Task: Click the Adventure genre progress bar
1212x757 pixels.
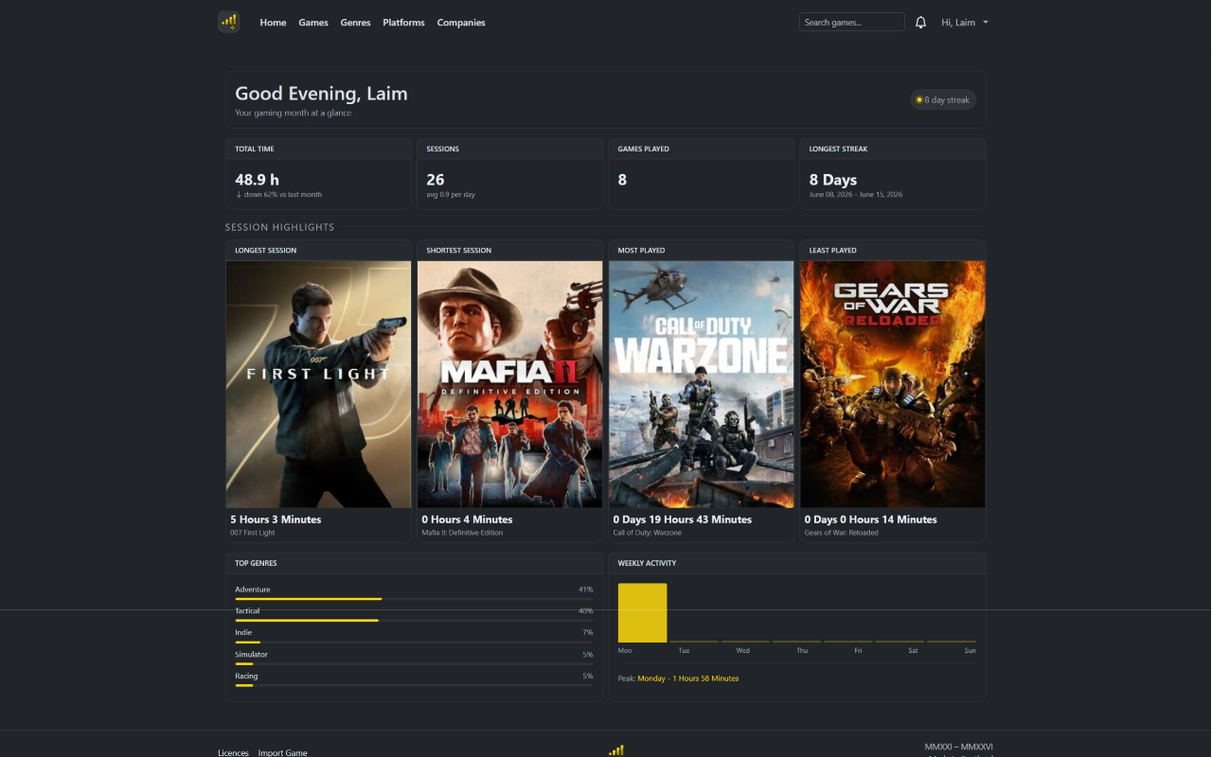Action: 415,599
